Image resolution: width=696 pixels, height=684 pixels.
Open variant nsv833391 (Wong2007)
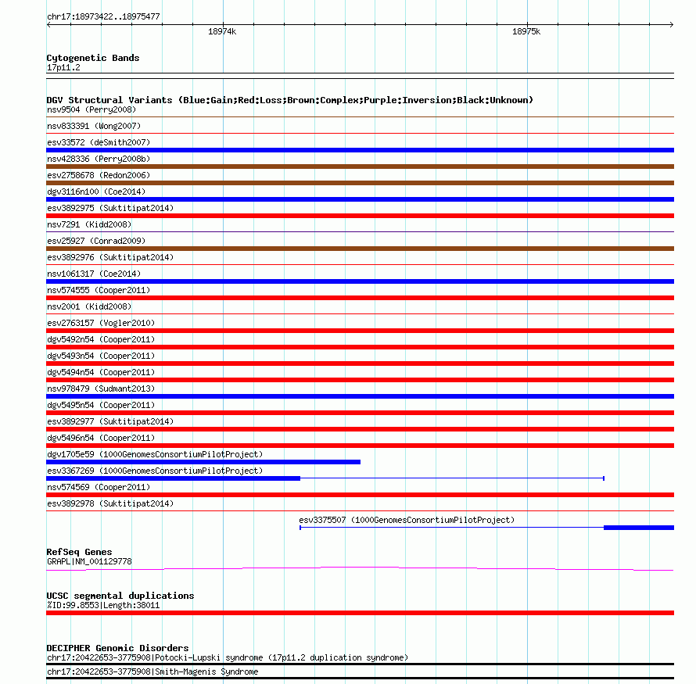coord(94,126)
